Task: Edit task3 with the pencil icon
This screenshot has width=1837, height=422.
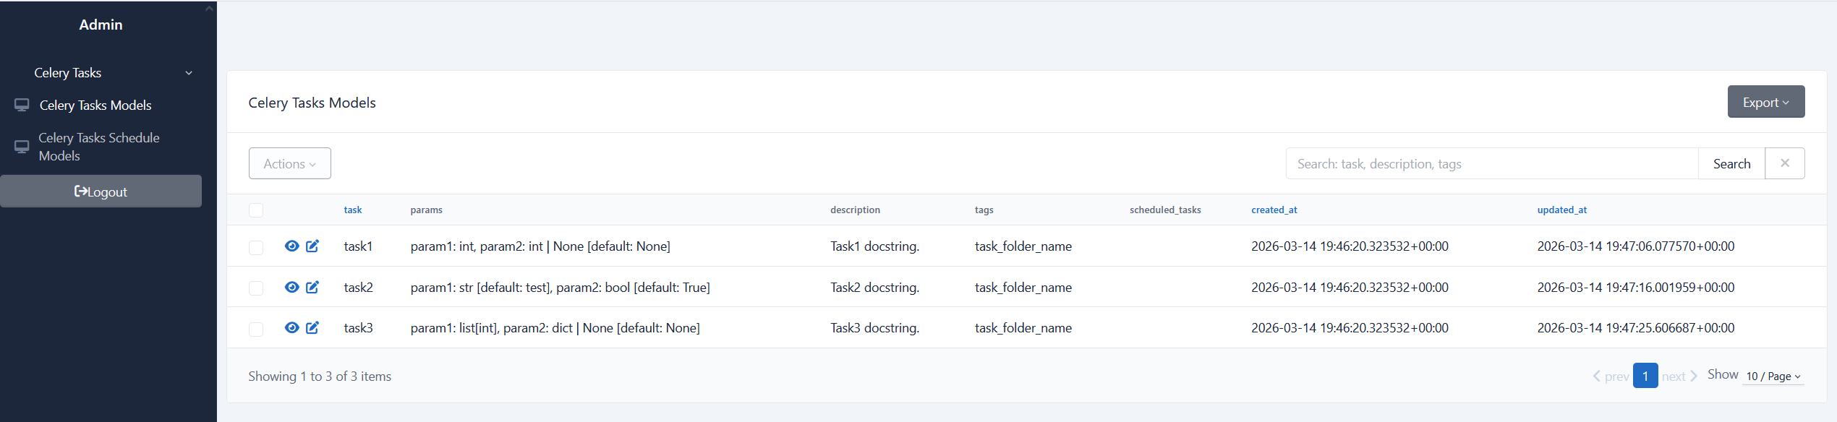Action: pos(312,327)
